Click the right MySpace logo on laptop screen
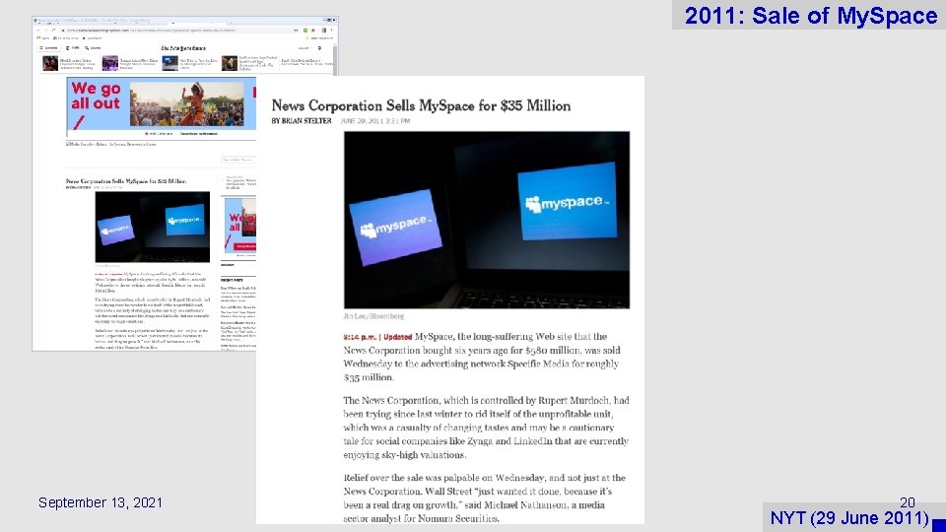 coord(568,201)
